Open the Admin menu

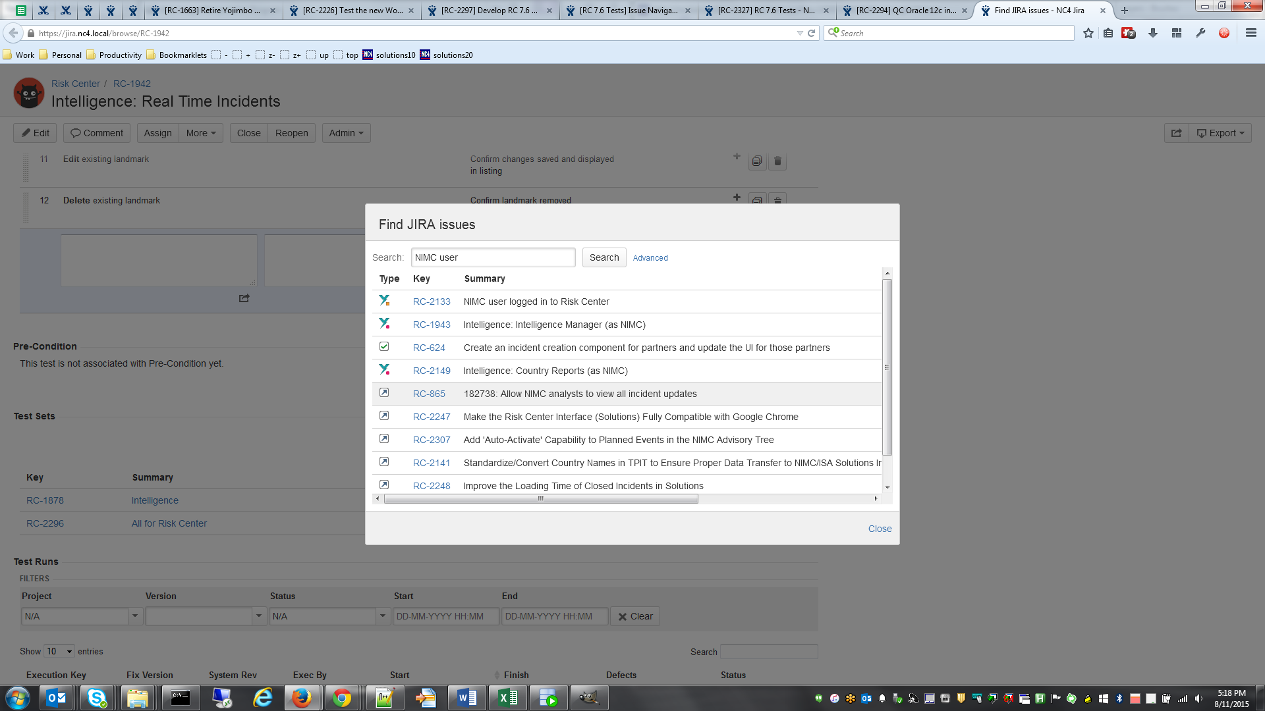[x=345, y=132]
